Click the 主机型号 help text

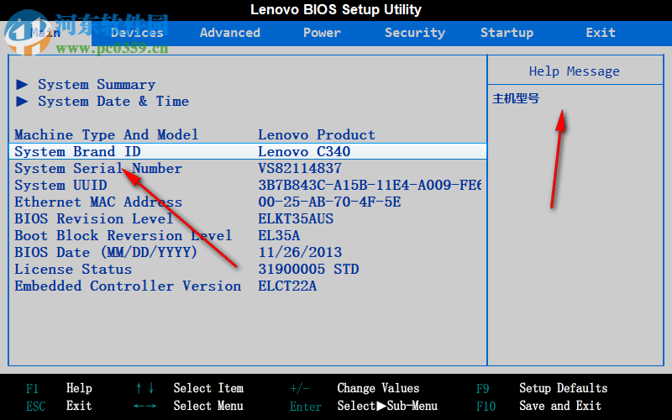[516, 98]
